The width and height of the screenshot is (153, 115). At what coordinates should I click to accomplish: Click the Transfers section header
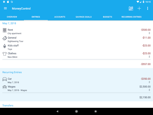click(x=8, y=105)
